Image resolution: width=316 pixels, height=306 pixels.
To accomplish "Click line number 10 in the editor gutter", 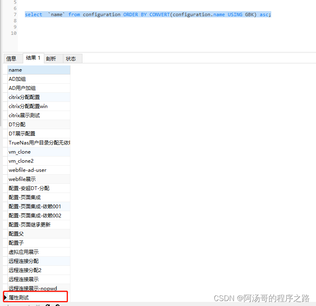I will point(14,33).
